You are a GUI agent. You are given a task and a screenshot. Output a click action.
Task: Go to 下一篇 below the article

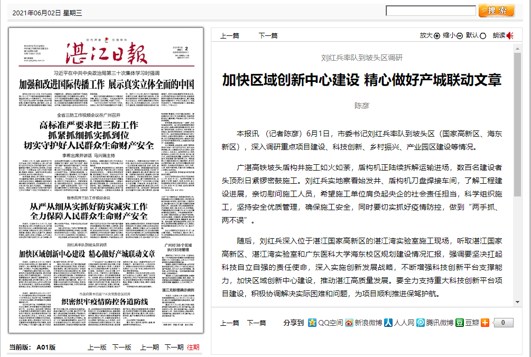(256, 323)
